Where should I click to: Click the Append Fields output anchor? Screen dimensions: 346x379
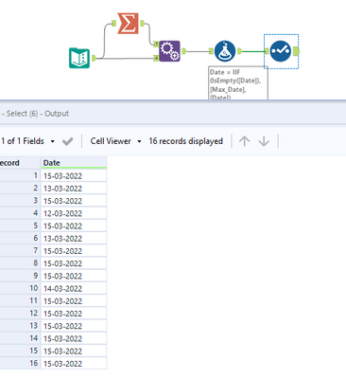point(184,51)
